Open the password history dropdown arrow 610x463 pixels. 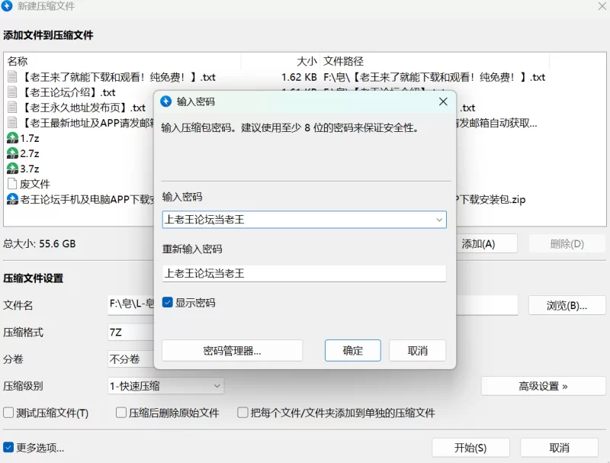(x=439, y=220)
